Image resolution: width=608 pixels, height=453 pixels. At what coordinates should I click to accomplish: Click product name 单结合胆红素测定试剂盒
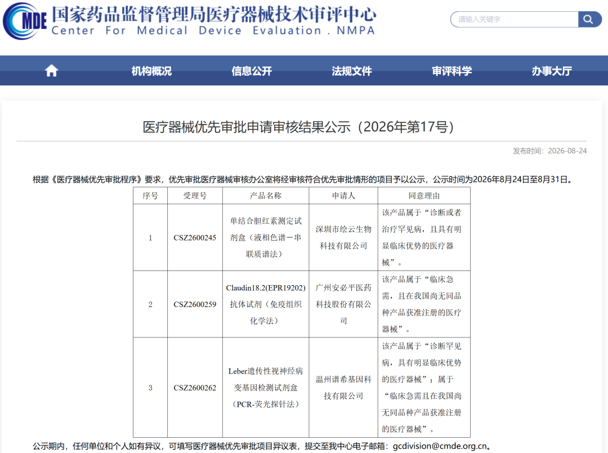pos(266,238)
